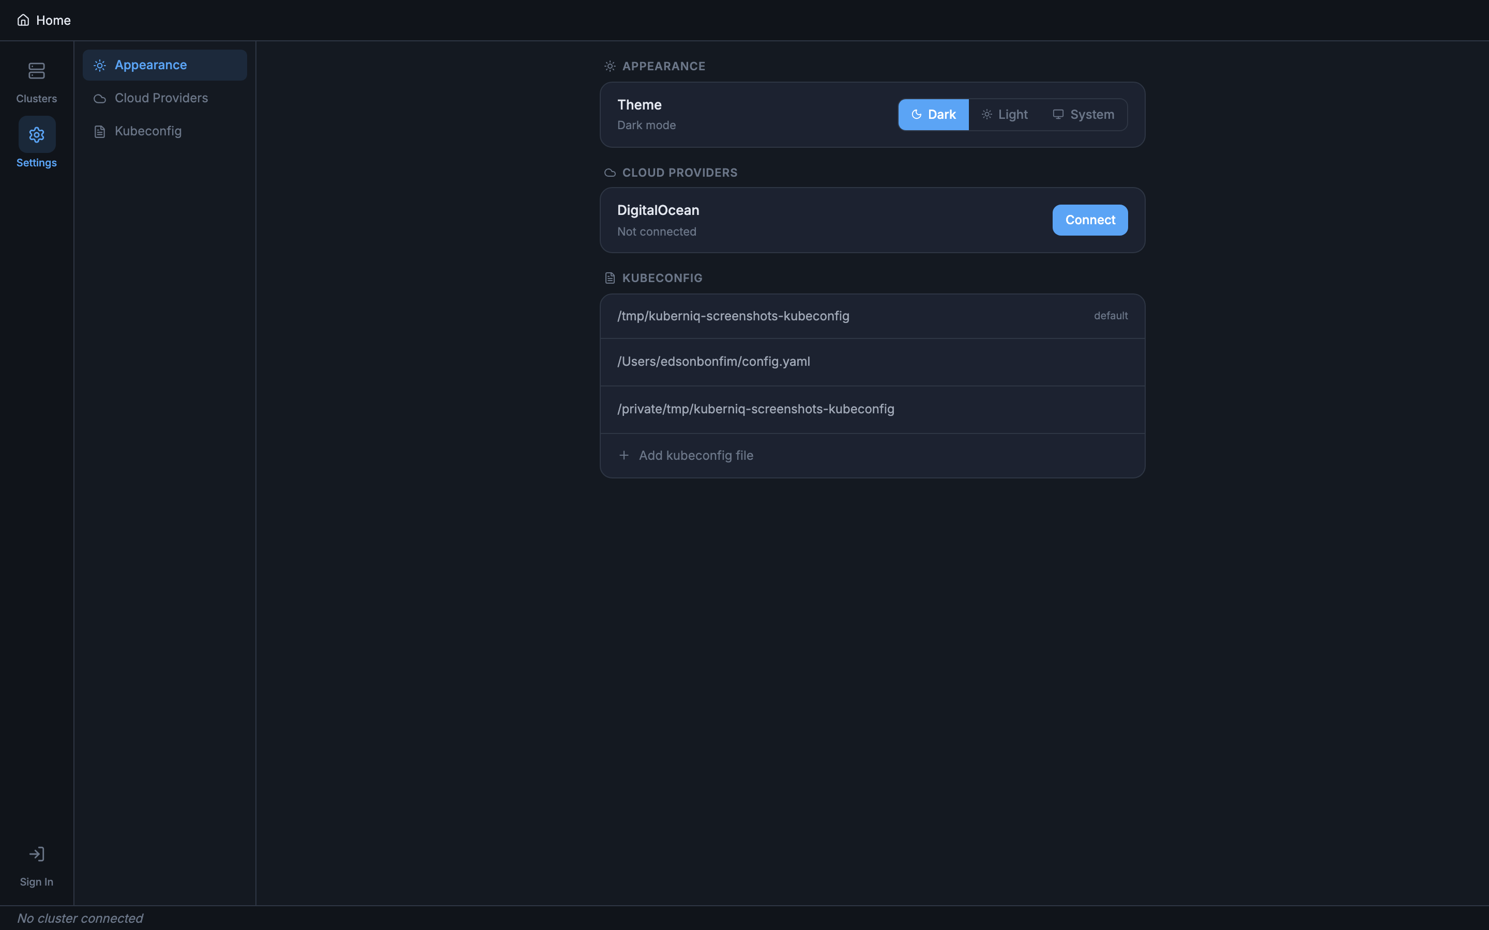
Task: Switch theme to System mode
Action: coord(1084,114)
